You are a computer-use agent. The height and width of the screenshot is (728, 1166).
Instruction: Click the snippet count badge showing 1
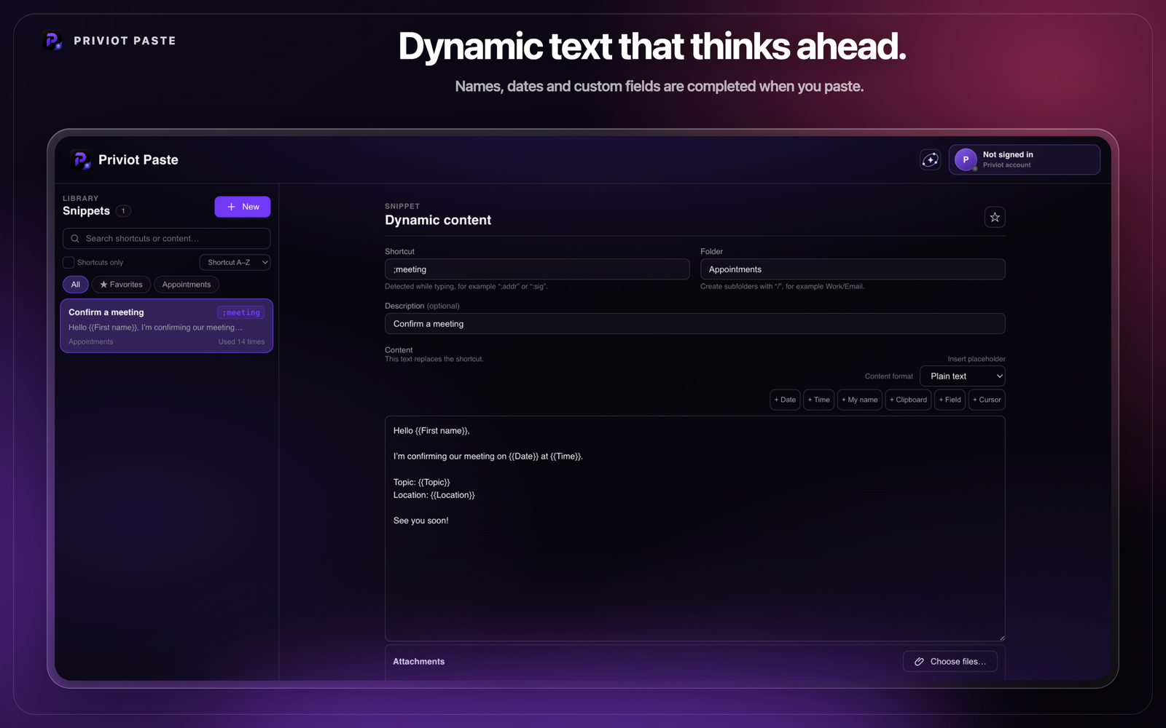123,211
